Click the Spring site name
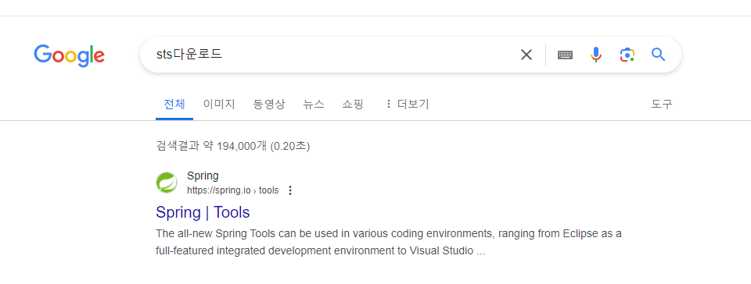This screenshot has height=284, width=751. (203, 176)
